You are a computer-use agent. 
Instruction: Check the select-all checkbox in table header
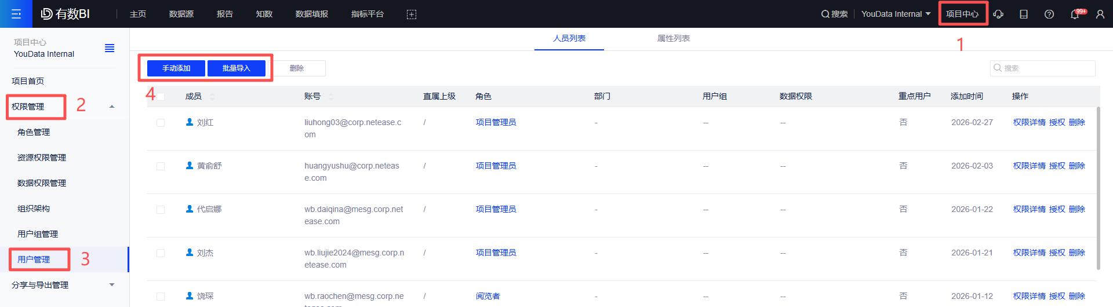161,97
